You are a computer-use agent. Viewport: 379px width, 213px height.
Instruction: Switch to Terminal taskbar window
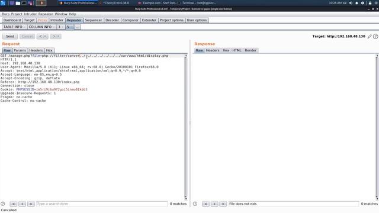[x=197, y=3]
